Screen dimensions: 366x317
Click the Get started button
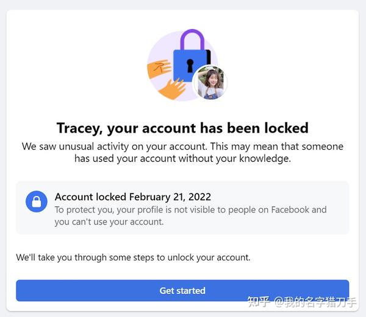click(x=182, y=290)
